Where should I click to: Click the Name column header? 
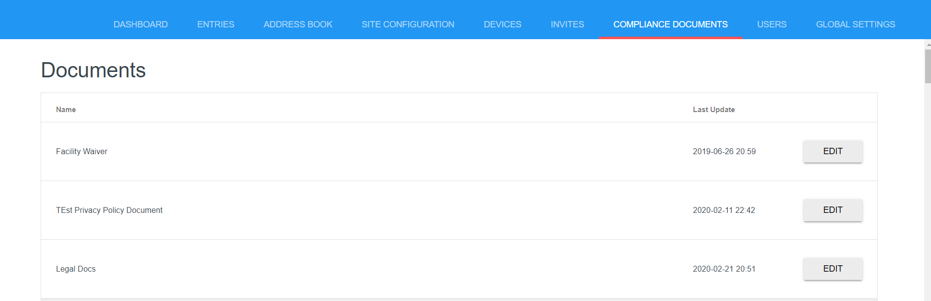[x=66, y=110]
